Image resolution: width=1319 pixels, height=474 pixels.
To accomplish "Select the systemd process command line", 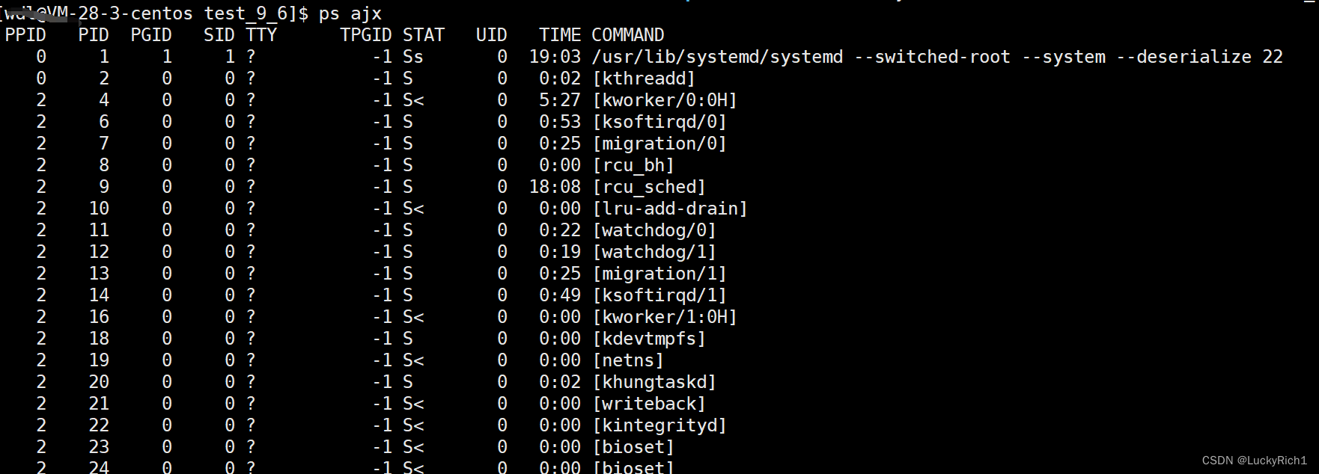I will [x=936, y=57].
